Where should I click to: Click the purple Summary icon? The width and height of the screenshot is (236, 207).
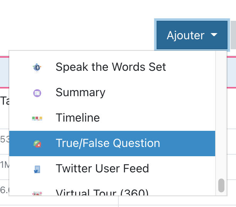37,93
